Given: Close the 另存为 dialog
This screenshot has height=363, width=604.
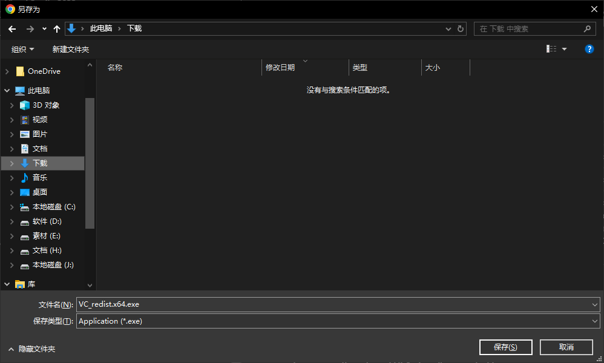Looking at the screenshot, I should point(594,9).
